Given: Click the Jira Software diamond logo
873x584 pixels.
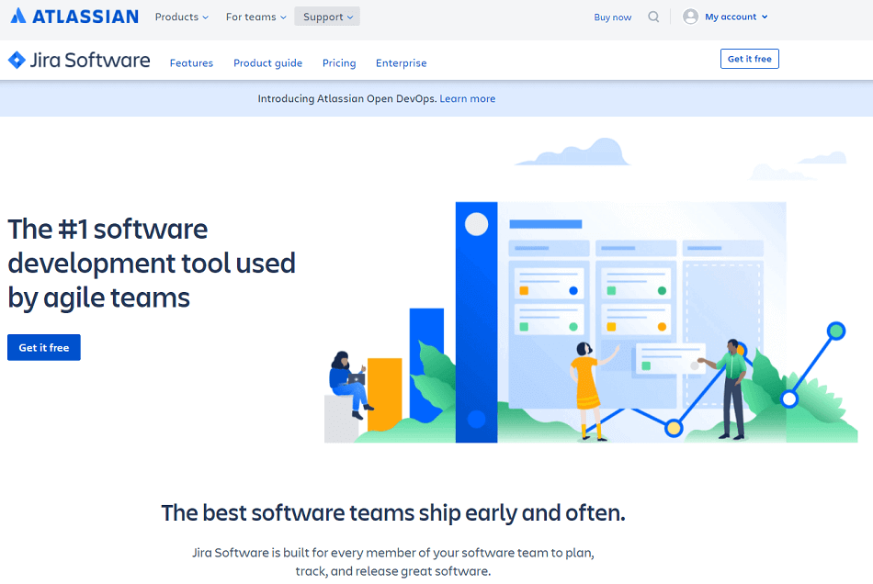Looking at the screenshot, I should coord(17,60).
